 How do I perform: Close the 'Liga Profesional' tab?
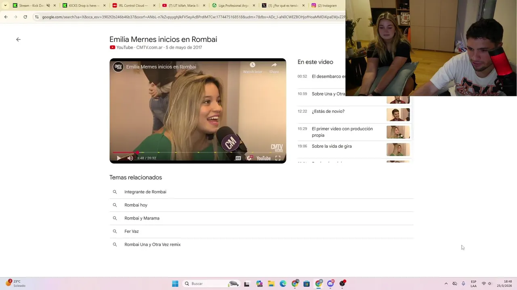(x=254, y=6)
